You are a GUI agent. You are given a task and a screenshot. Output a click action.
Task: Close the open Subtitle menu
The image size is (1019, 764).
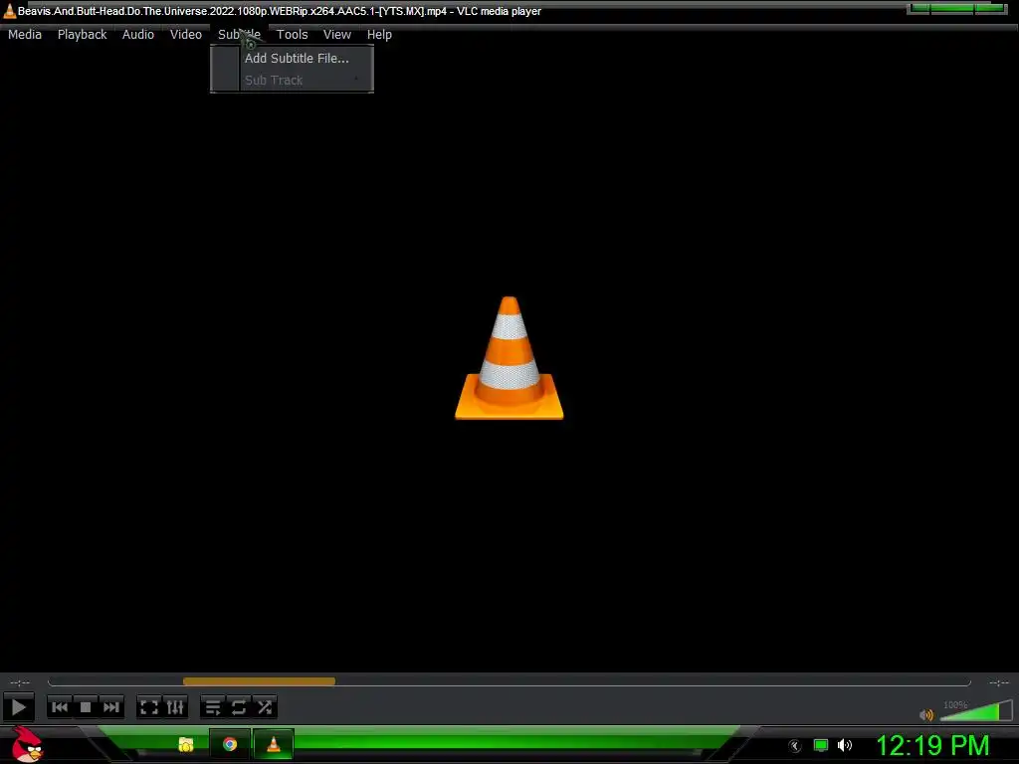239,35
